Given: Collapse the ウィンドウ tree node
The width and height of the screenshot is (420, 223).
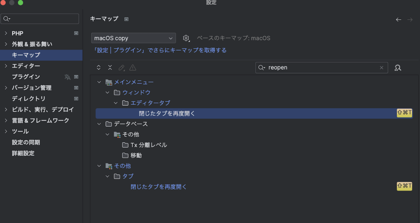Looking at the screenshot, I should click(x=107, y=93).
